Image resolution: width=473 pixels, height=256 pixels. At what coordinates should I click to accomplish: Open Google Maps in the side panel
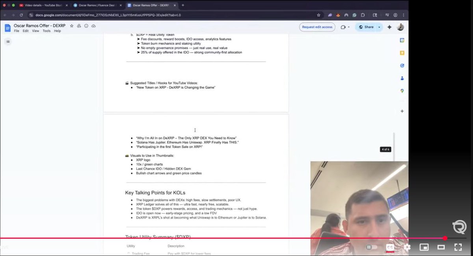tap(402, 91)
